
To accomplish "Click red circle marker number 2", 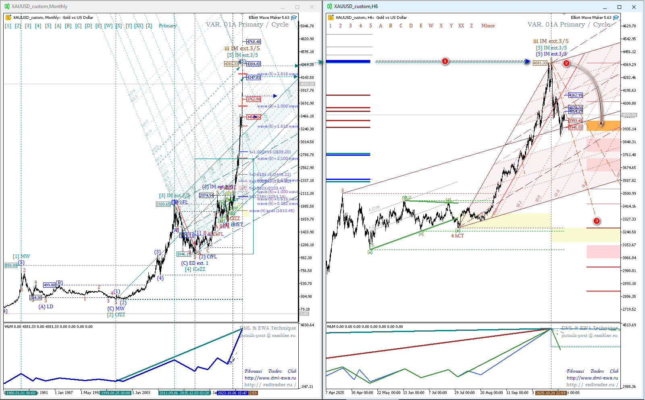I will tap(566, 63).
